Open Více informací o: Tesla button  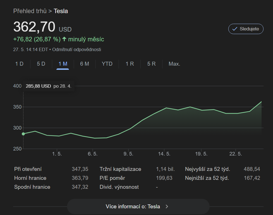pos(138,206)
